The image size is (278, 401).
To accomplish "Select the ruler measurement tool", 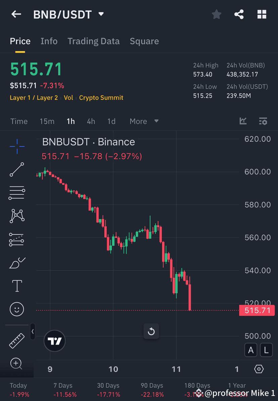I will tap(17, 340).
